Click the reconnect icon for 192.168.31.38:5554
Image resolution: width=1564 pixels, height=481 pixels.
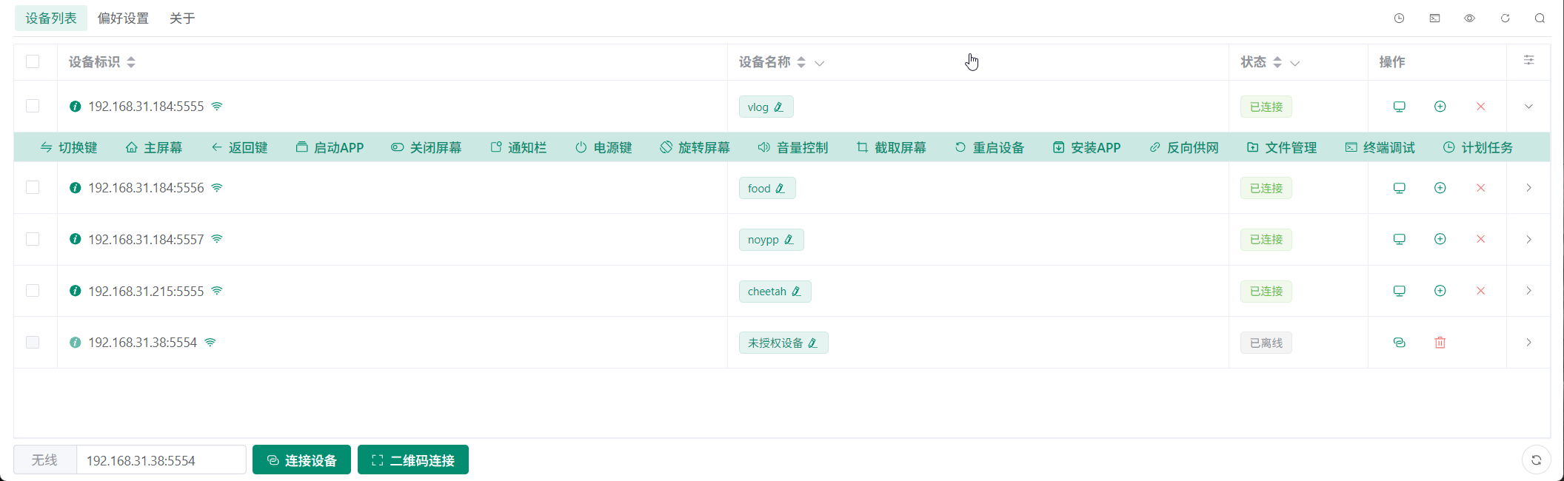point(1399,343)
